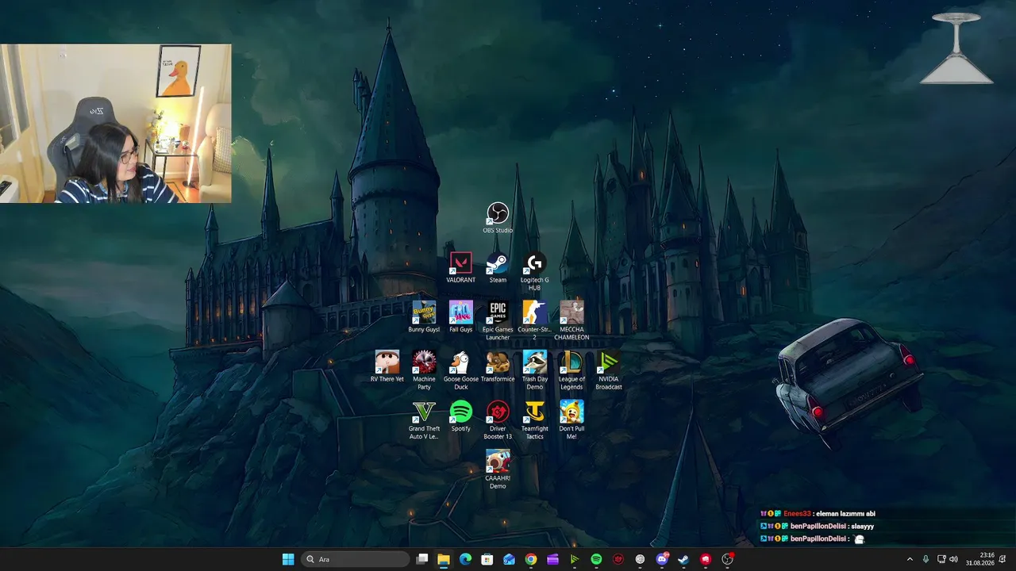
Task: Open Task View from the taskbar
Action: click(422, 559)
